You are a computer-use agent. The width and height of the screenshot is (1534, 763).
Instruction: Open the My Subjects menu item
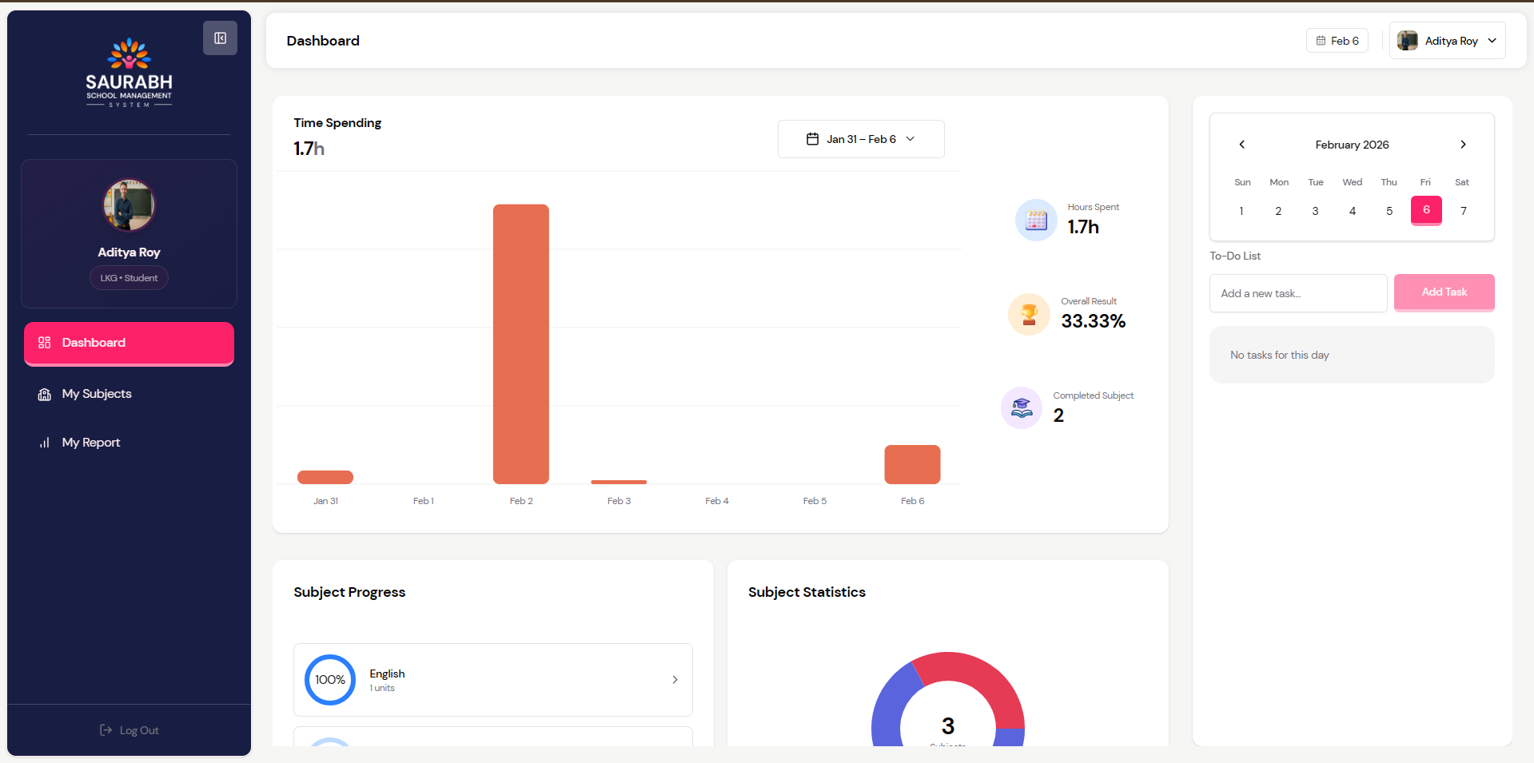point(97,394)
